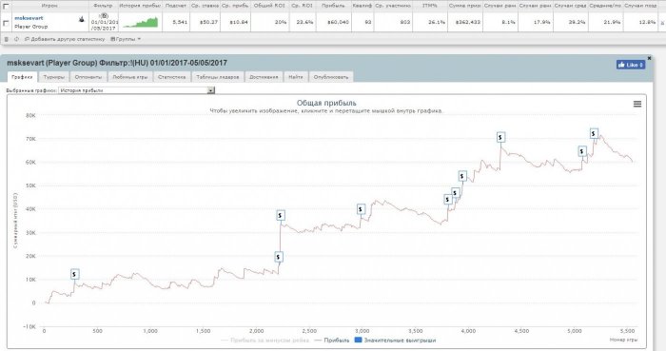This screenshot has height=351, width=666.
Task: Tick the select-all checkbox in table header
Action: (x=6, y=6)
